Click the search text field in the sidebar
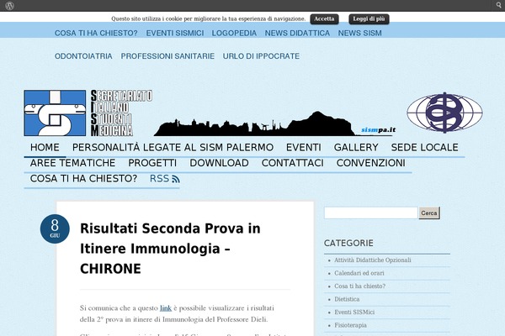 370,213
